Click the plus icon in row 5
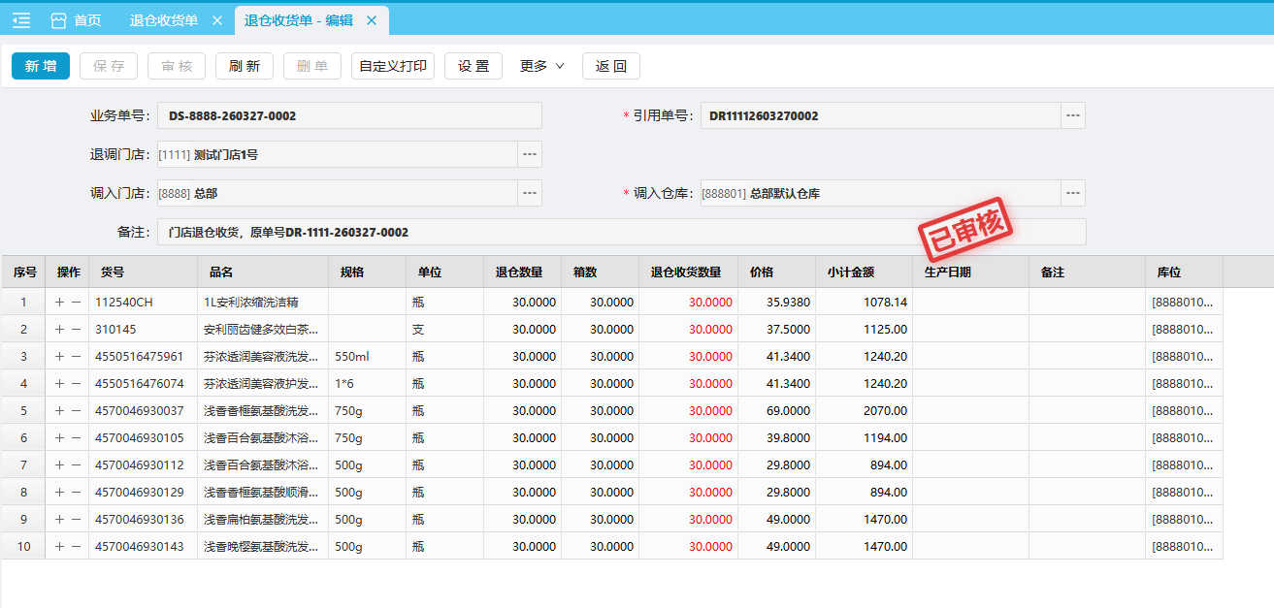 coord(60,411)
